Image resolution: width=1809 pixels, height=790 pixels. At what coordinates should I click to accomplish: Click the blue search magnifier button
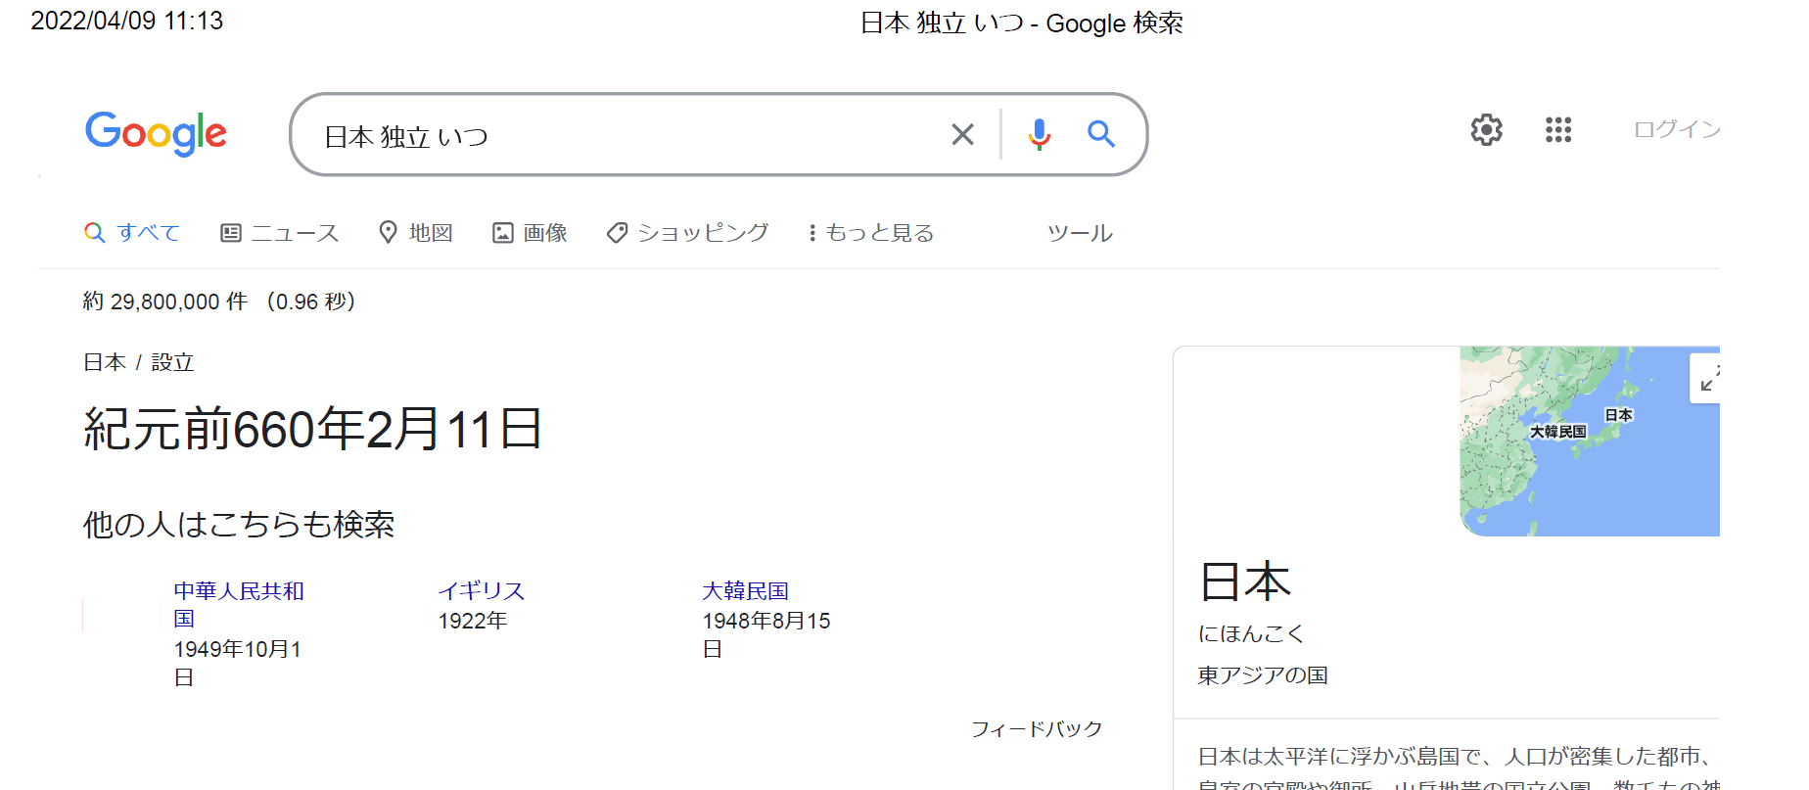click(1101, 134)
